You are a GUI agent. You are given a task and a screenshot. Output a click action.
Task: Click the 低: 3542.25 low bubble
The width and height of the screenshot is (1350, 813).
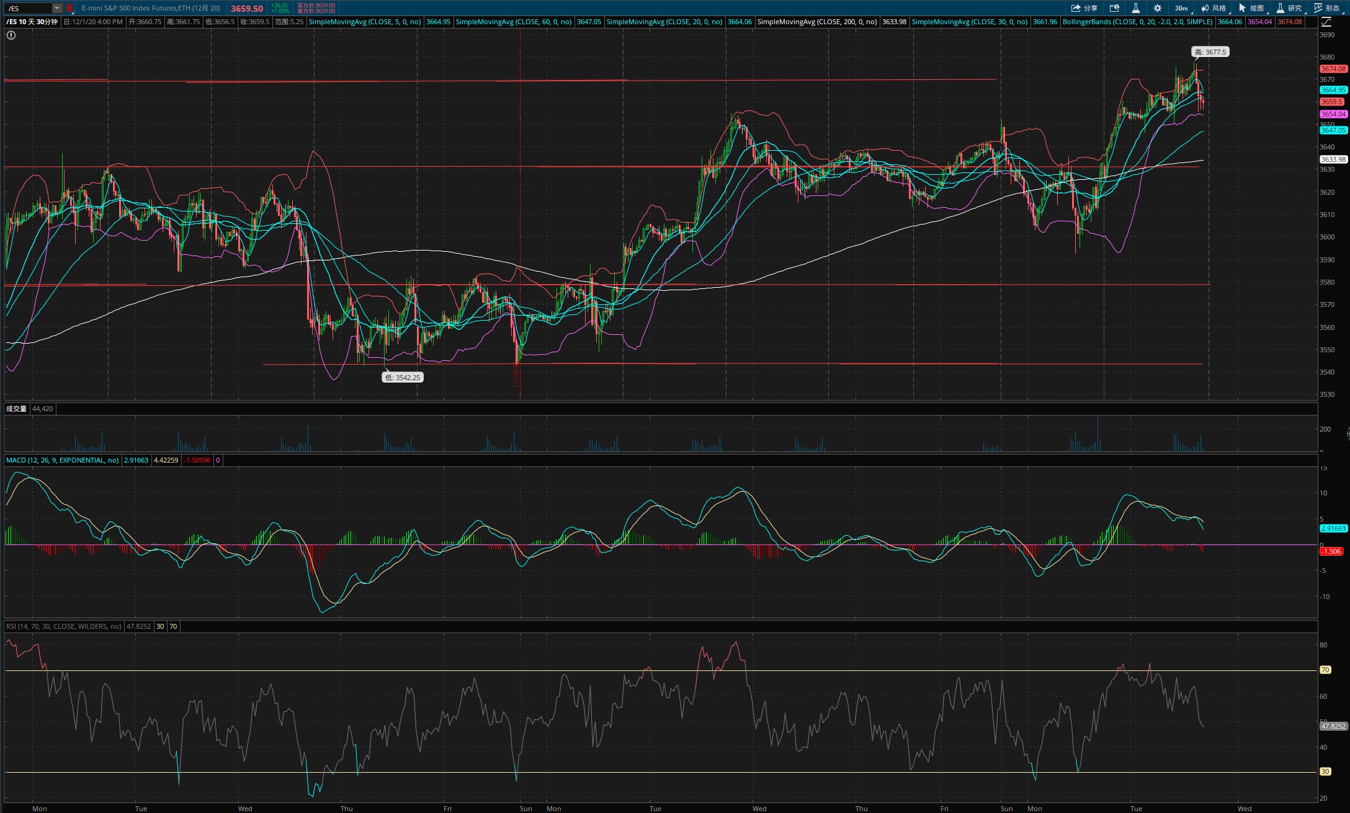point(403,377)
